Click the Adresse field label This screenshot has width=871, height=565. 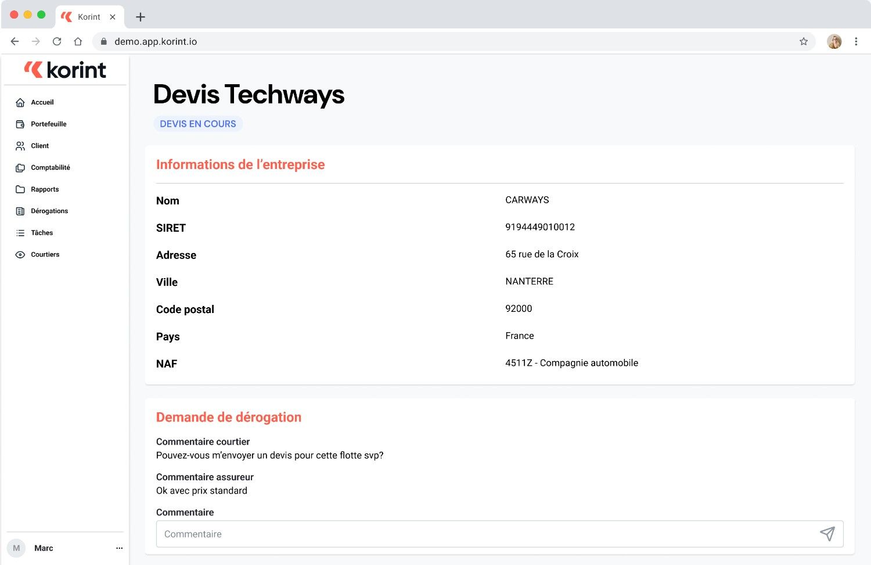tap(176, 255)
